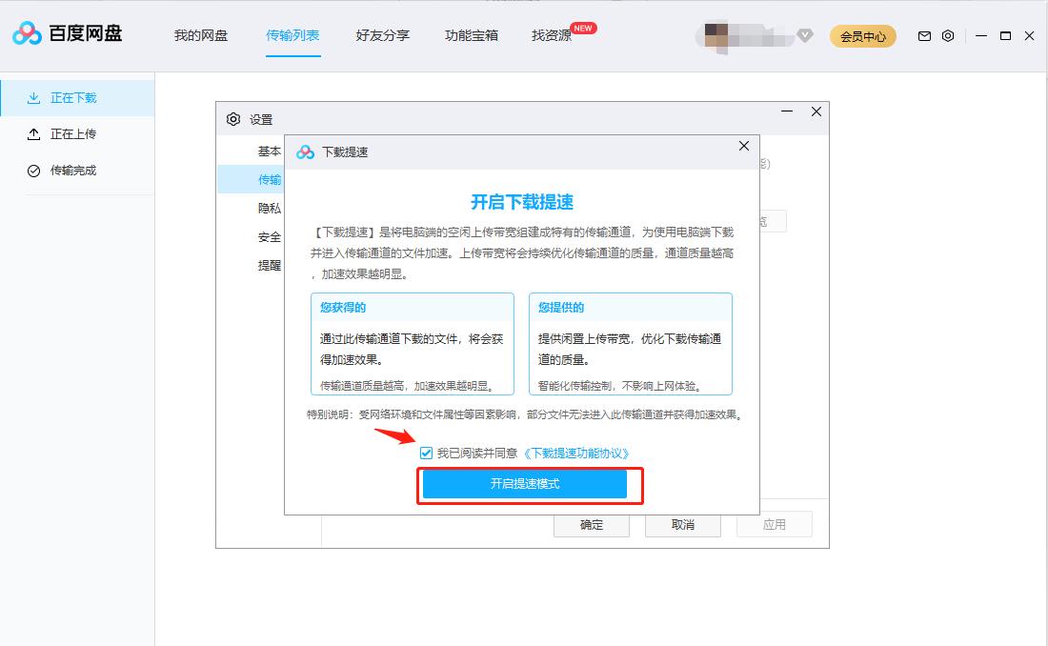Click the gear icon in settings dialog header
Screen dimensions: 1048x646
(232, 118)
